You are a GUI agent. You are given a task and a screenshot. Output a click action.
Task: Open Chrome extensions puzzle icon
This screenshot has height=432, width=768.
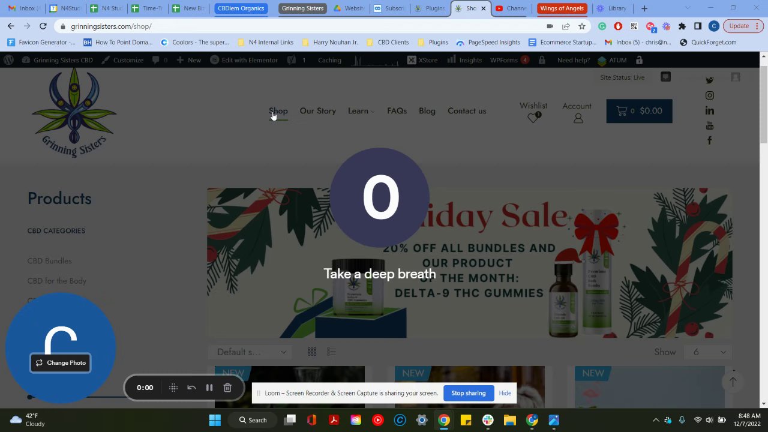pos(682,26)
